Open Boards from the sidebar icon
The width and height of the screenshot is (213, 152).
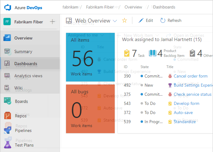[8, 101]
